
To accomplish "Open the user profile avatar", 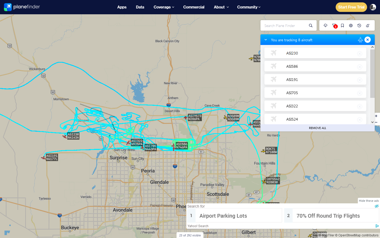I will click(x=373, y=7).
